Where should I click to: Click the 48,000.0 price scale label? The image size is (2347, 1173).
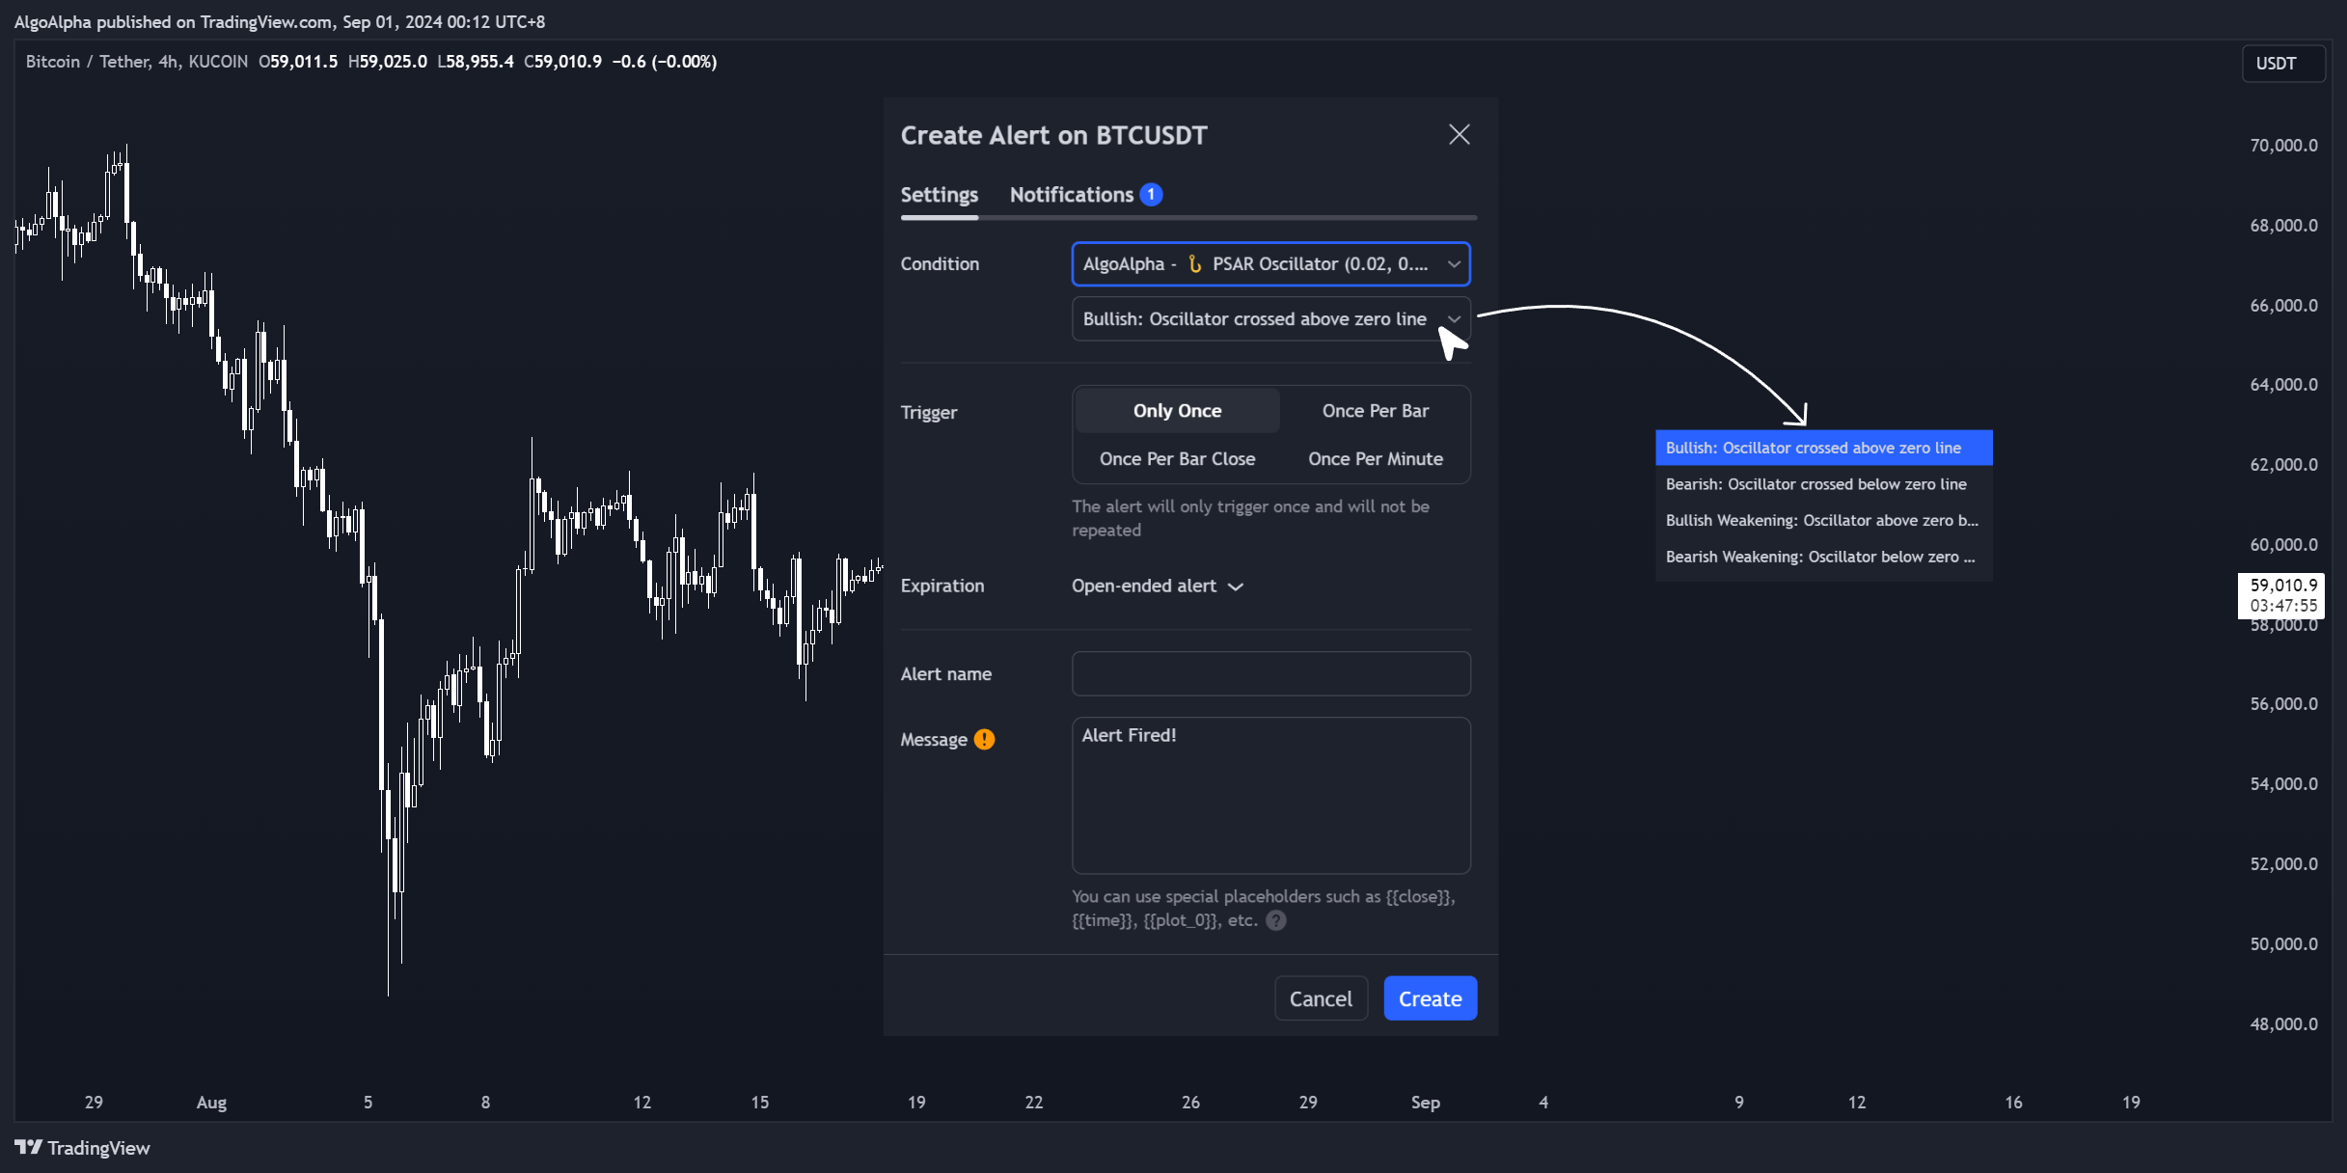(2283, 1023)
